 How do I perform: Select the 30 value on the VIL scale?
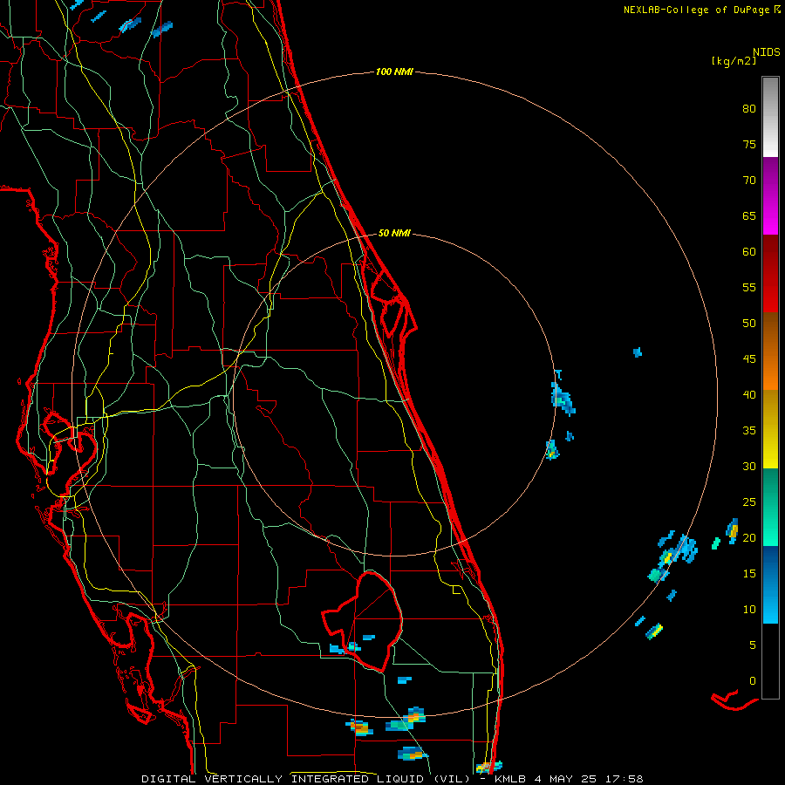pos(749,466)
